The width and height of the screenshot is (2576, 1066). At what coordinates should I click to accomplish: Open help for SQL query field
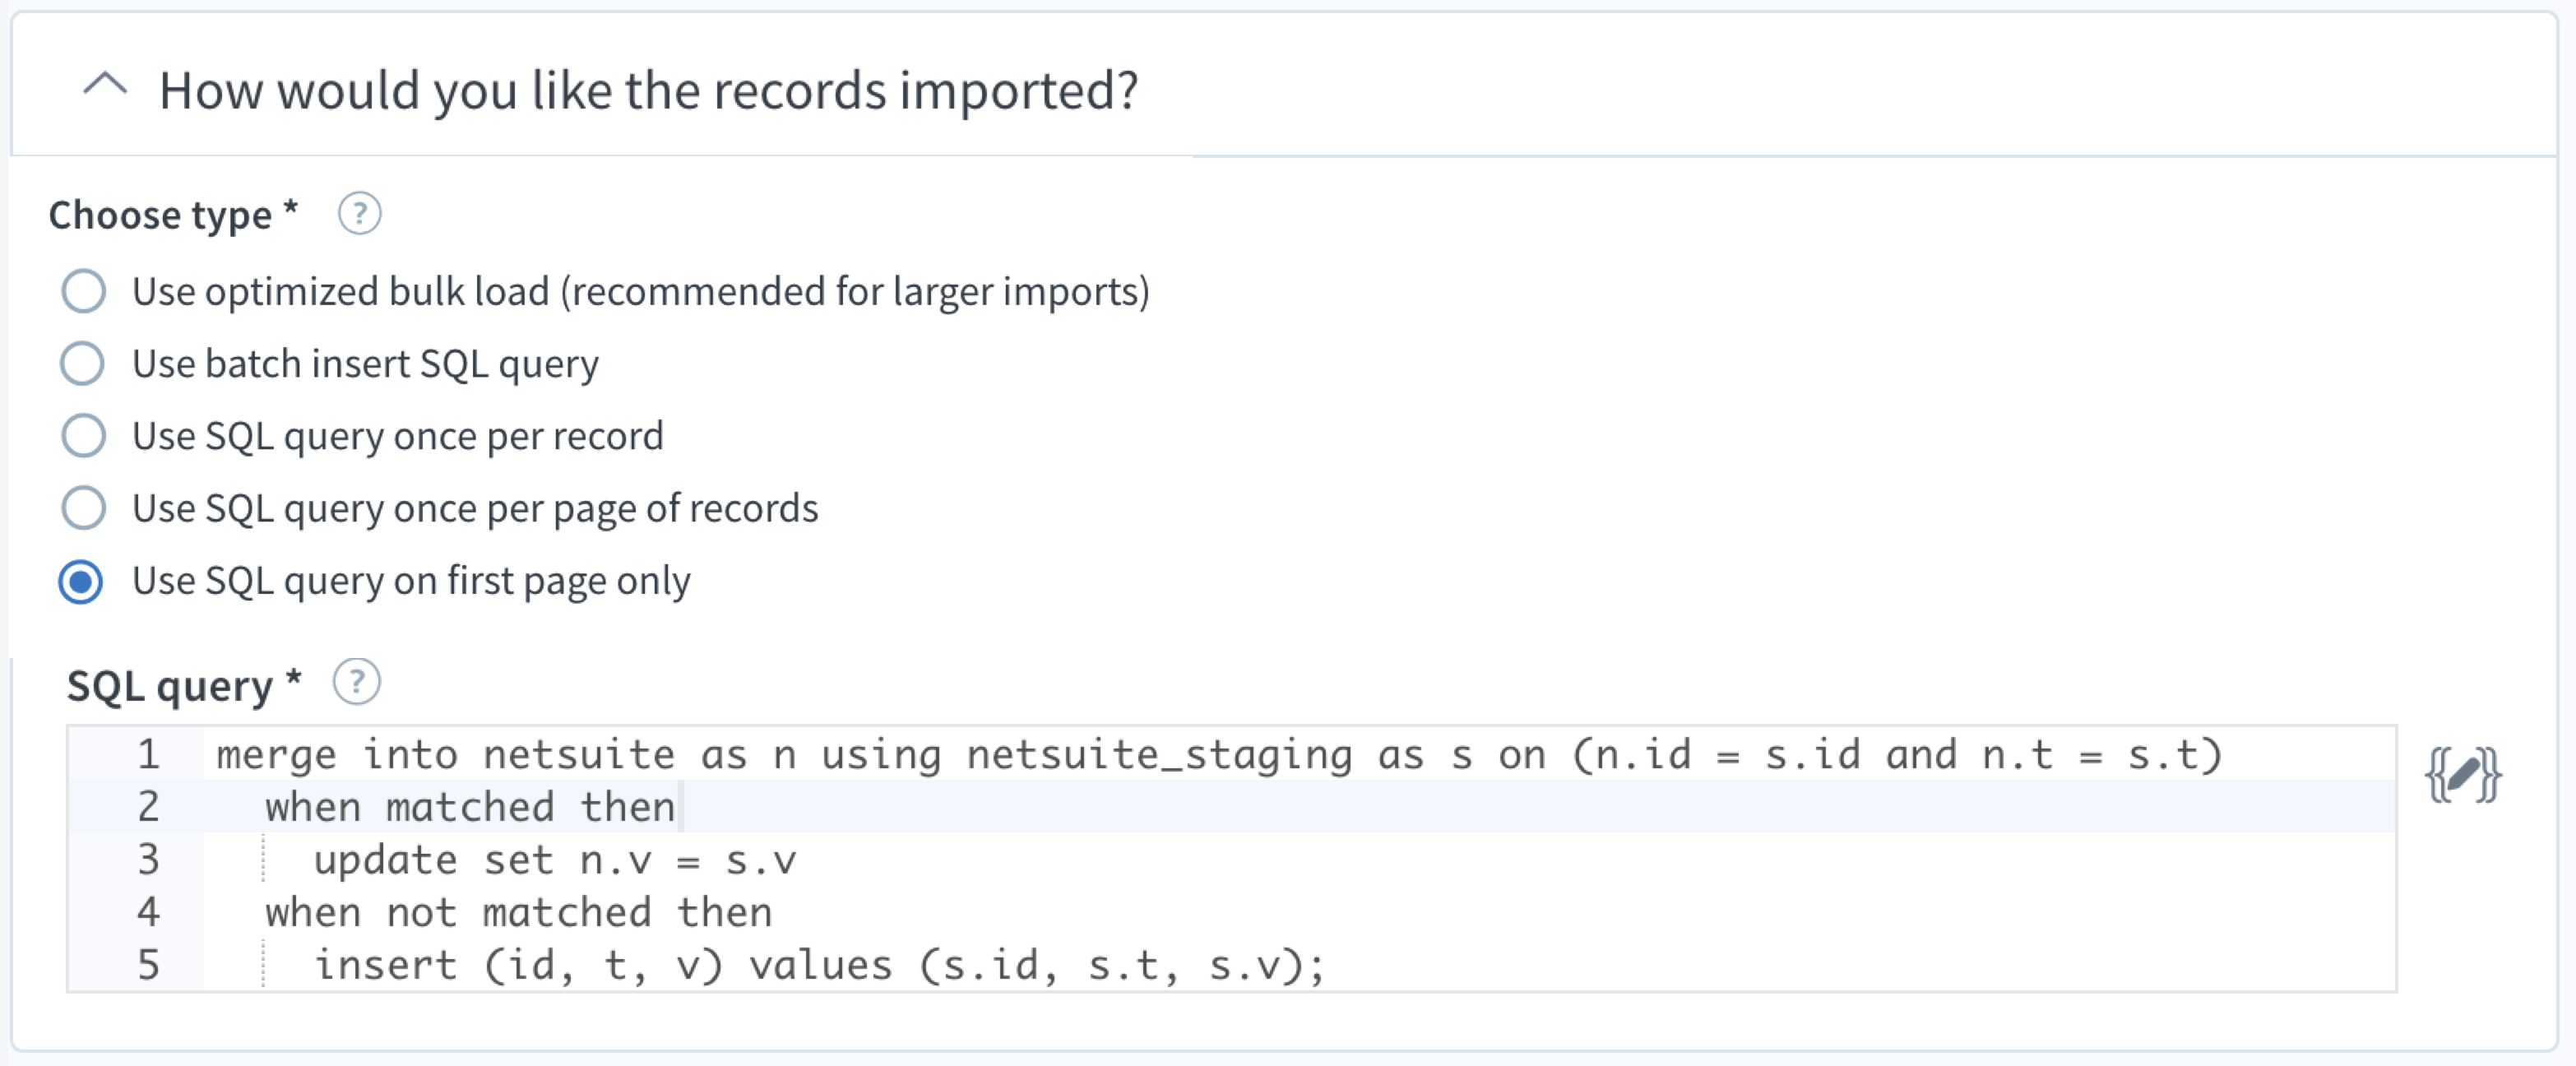tap(356, 683)
